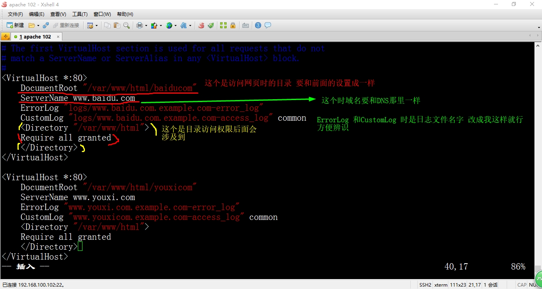The width and height of the screenshot is (542, 289).
Task: Click the paste clipboard icon
Action: click(x=117, y=25)
